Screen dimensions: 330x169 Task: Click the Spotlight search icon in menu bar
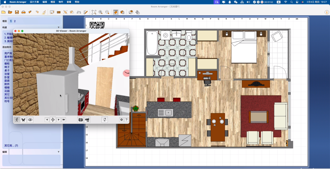[292, 2]
